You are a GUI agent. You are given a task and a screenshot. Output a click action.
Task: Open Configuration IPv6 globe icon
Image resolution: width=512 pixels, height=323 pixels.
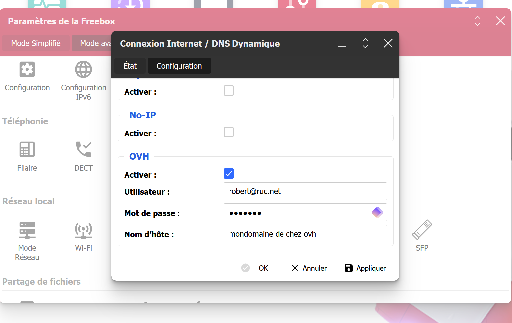point(83,70)
